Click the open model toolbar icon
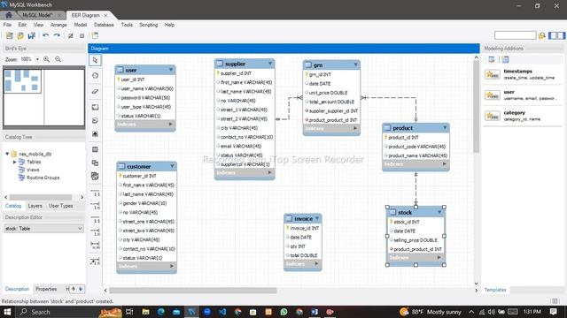Viewport: 567px width, 318px height. (x=20, y=35)
